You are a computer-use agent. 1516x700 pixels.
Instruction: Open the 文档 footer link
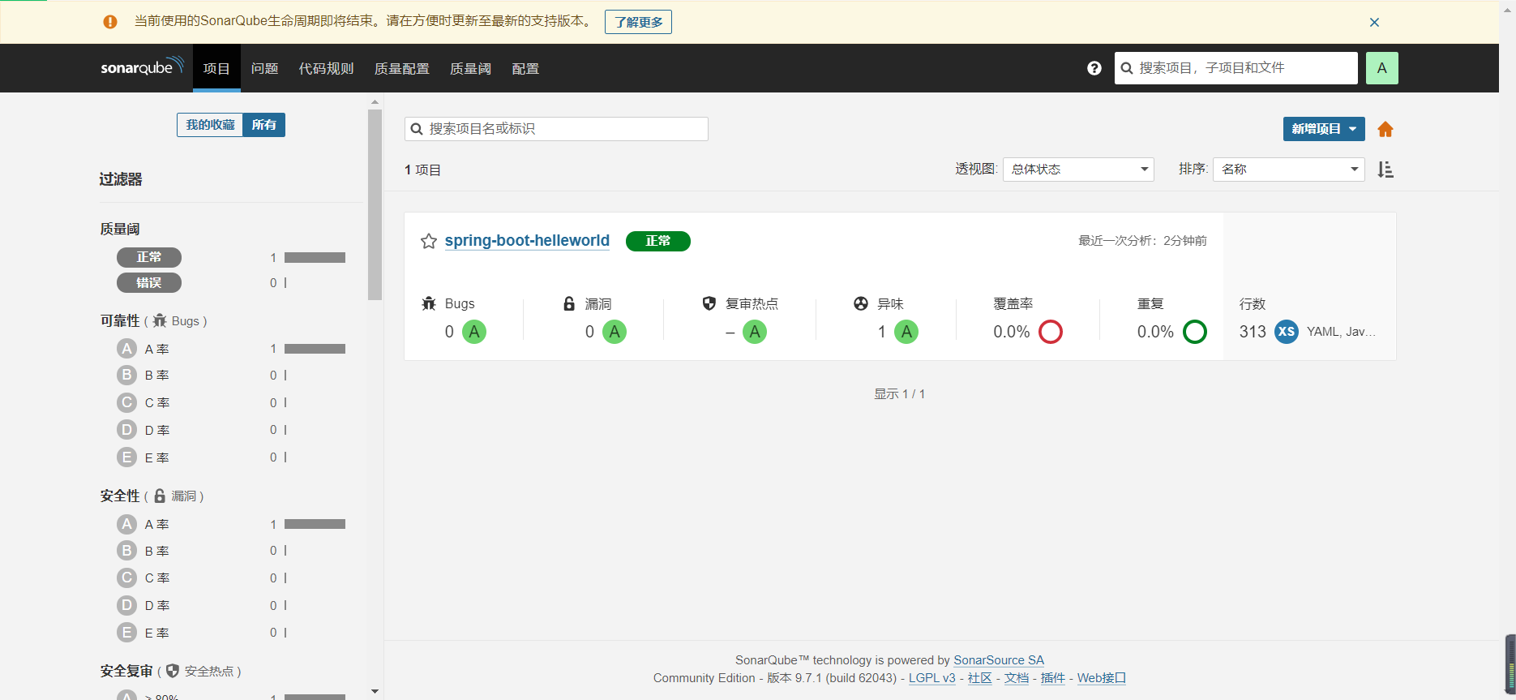1017,678
